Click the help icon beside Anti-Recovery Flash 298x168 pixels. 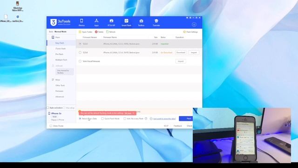click(x=146, y=119)
